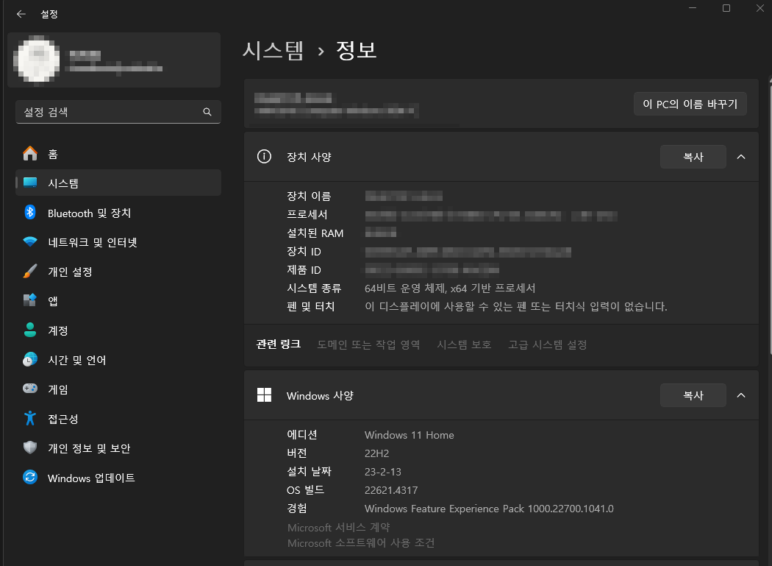Open 개인 설정 page
Viewport: 772px width, 566px height.
tap(118, 271)
